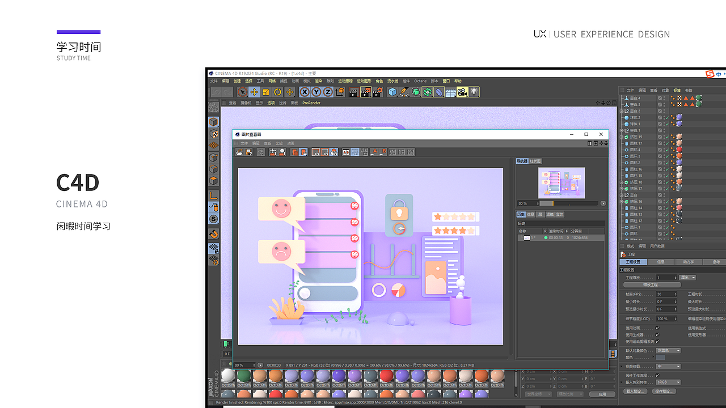Click save image icon in Picture Viewer
Viewport: 726px width, 408px height.
(248, 152)
